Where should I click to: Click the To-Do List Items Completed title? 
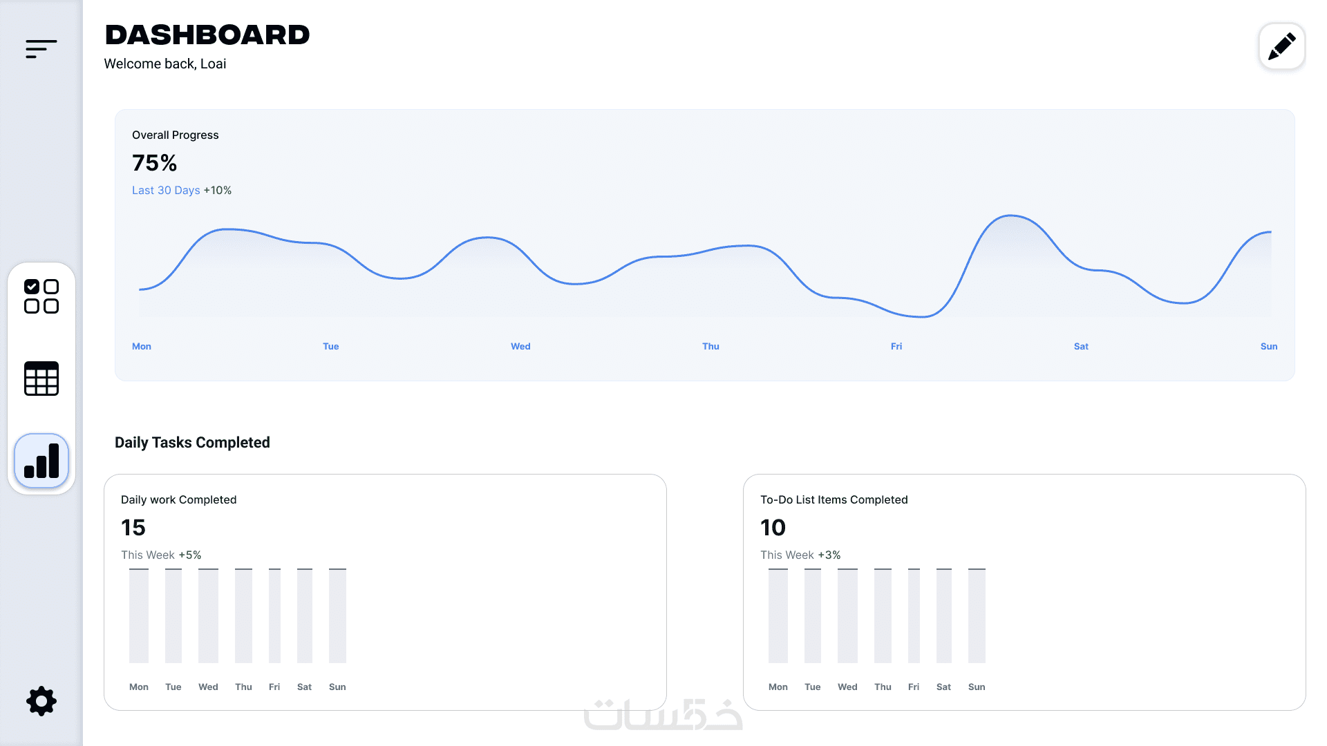pos(834,500)
